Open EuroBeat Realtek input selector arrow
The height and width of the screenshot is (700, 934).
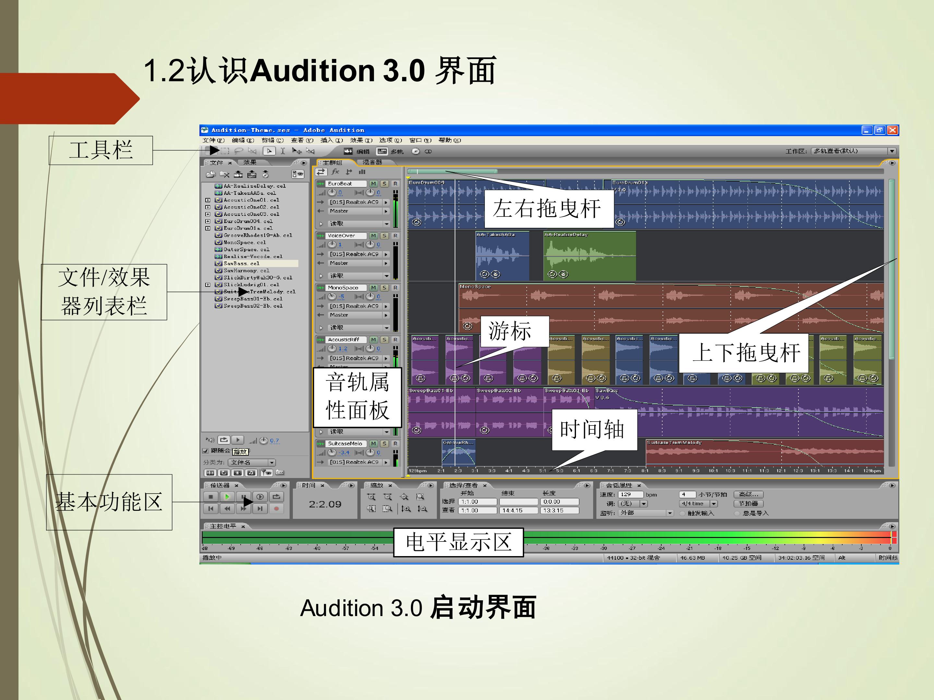386,202
